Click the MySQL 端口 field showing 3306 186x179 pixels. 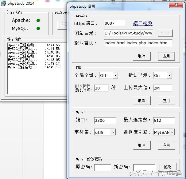tap(105, 120)
